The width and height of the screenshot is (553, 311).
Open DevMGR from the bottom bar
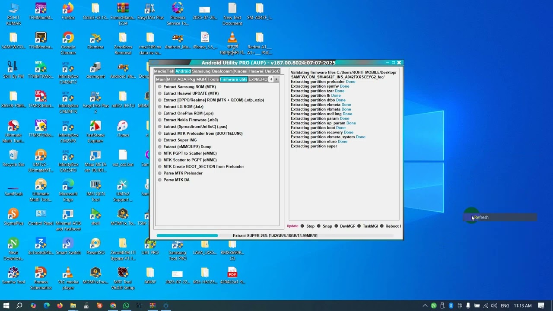coord(345,226)
